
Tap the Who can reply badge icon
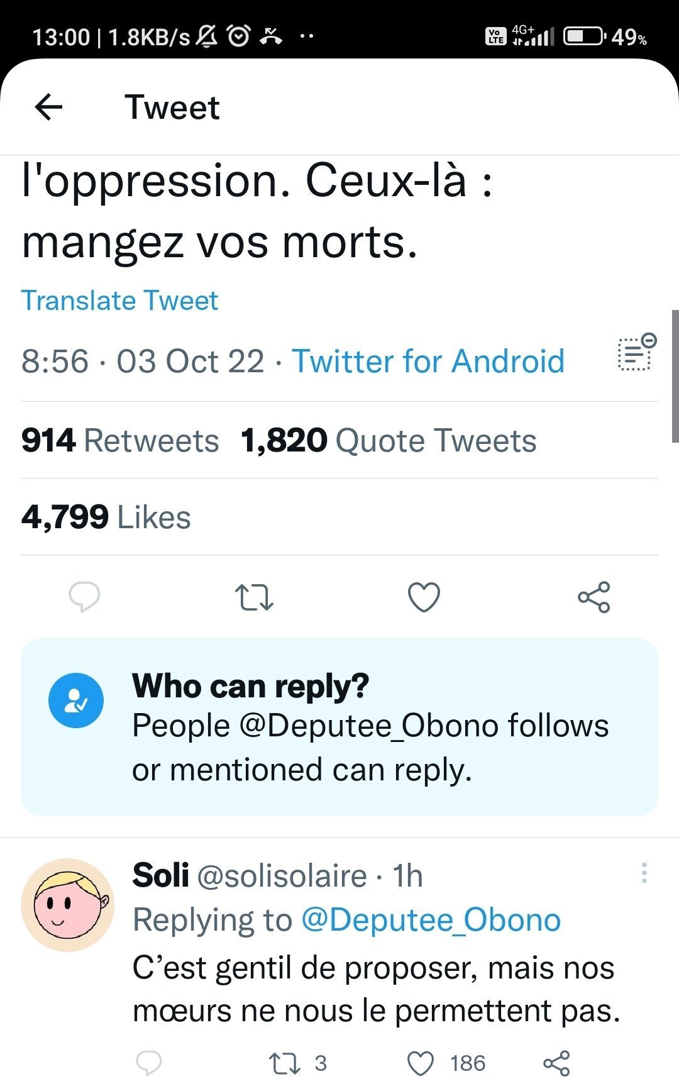(x=76, y=701)
